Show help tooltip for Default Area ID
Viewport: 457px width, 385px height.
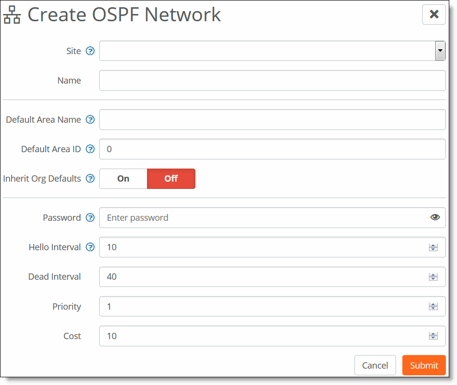coord(90,149)
